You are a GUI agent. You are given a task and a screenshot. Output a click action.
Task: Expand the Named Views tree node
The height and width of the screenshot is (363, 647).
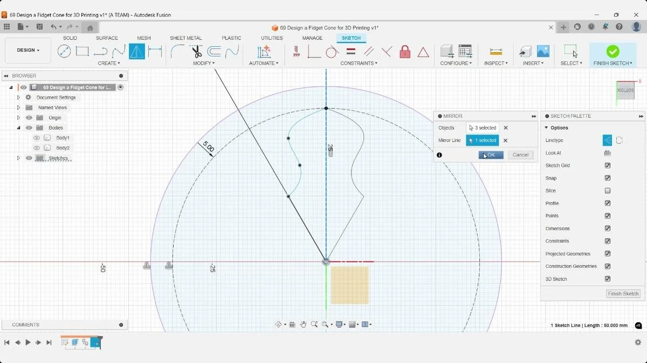point(18,108)
